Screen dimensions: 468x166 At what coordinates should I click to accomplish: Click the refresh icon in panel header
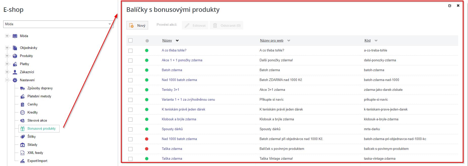(450, 6)
